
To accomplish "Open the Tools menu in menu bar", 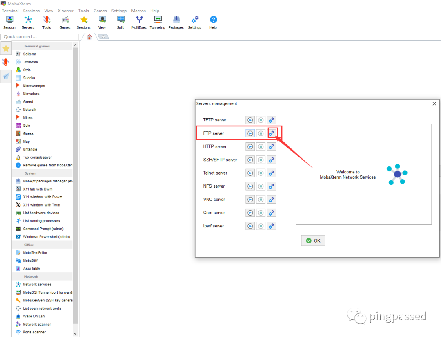I will [84, 11].
